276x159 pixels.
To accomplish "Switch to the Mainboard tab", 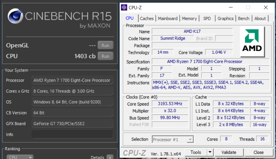I will pyautogui.click(x=168, y=19).
